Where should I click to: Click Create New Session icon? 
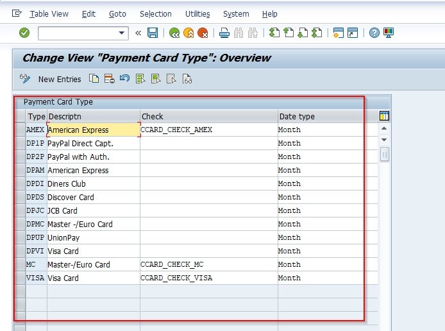tap(339, 33)
